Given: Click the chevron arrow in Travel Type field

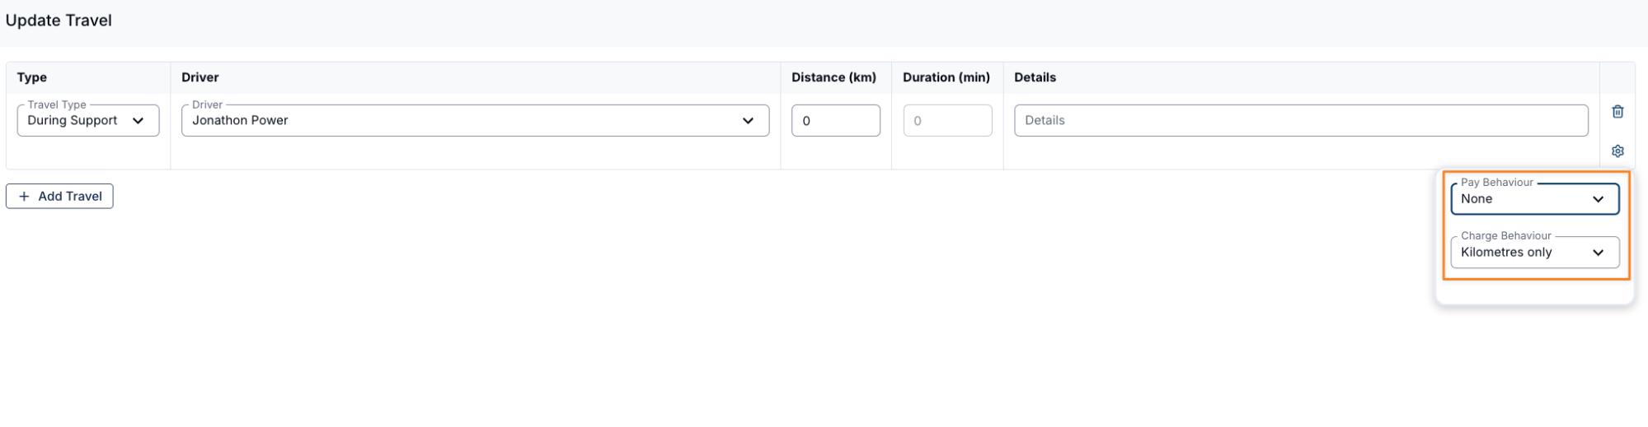Looking at the screenshot, I should (x=139, y=121).
